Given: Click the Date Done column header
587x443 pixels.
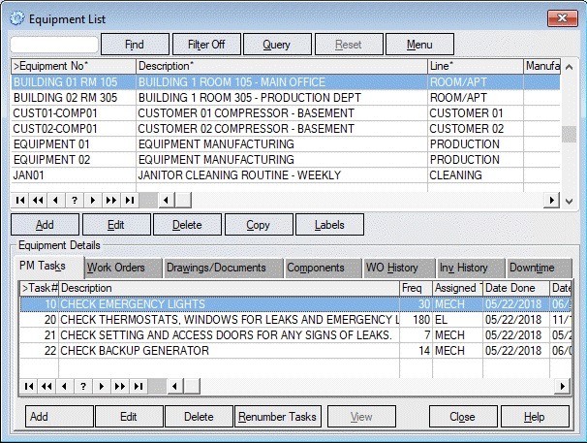Looking at the screenshot, I should [x=516, y=288].
